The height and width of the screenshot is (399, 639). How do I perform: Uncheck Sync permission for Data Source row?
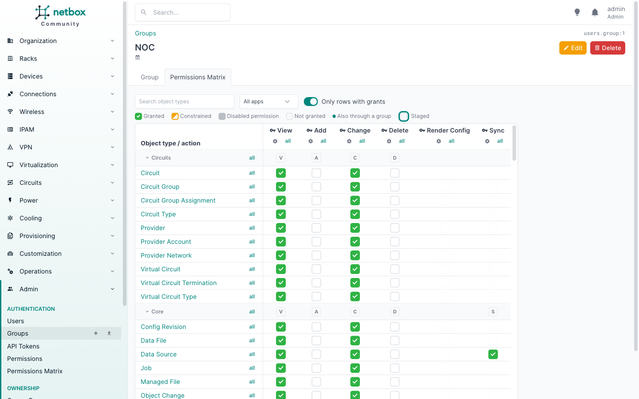pos(493,354)
